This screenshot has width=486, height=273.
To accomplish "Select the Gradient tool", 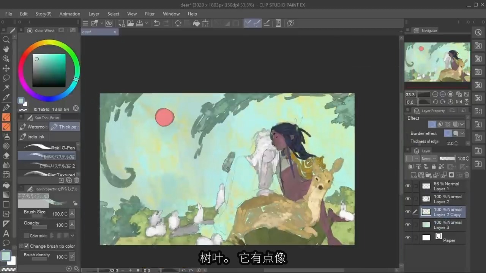I will [6, 195].
